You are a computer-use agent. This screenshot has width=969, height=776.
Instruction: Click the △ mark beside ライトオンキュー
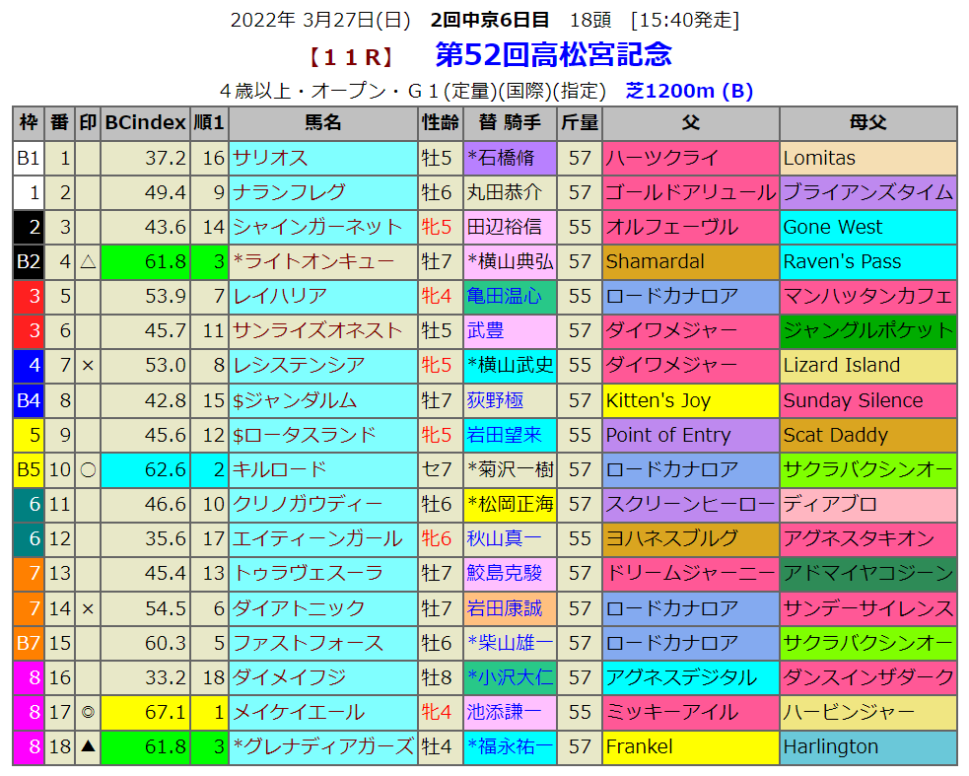point(88,261)
